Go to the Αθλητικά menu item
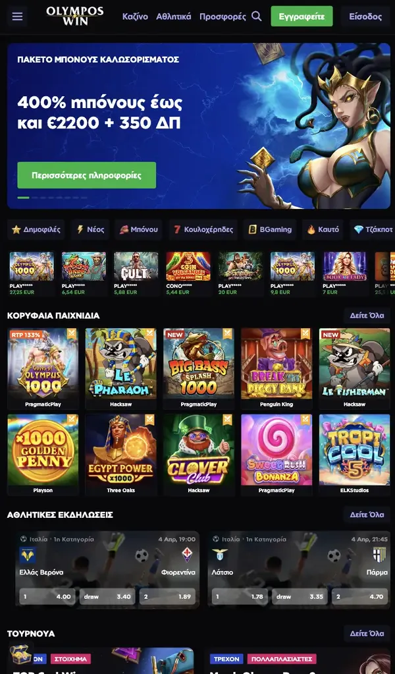Screen dimensions: 395x674 [x=173, y=16]
